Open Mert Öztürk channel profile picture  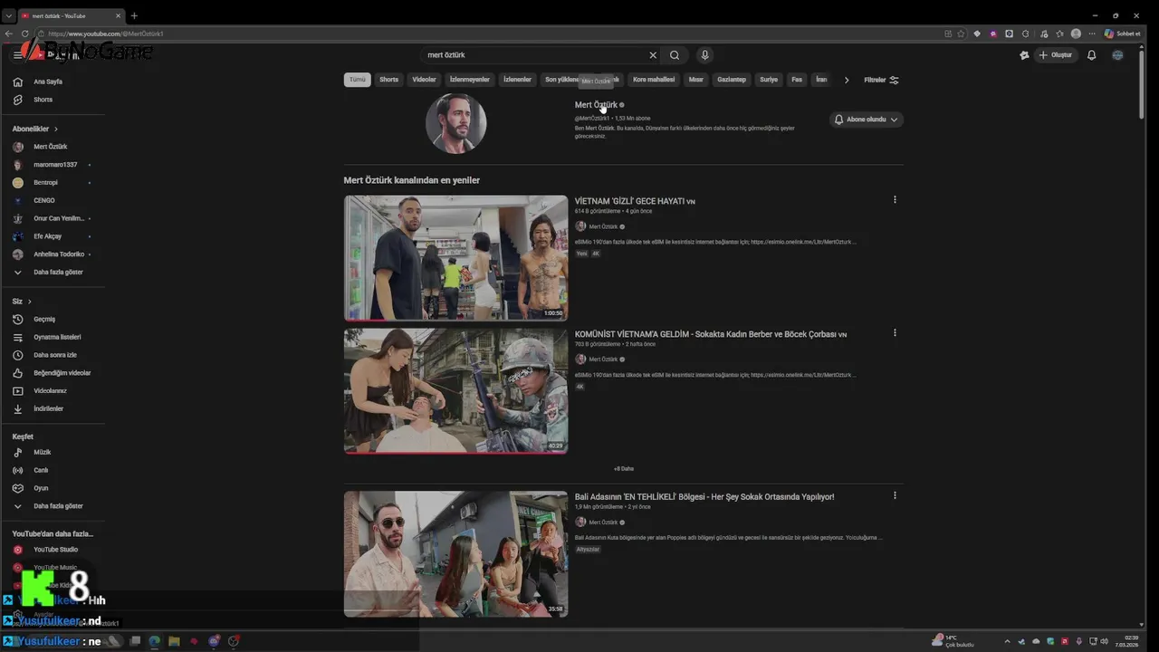(456, 123)
